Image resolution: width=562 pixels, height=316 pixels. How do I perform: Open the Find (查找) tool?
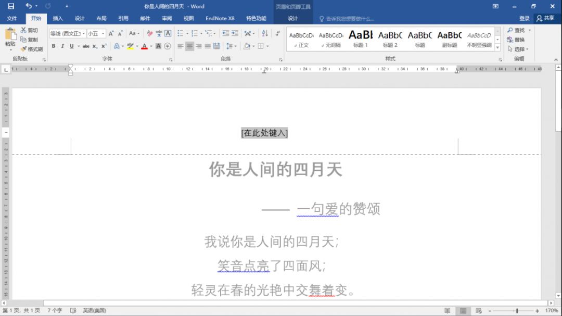tap(518, 30)
